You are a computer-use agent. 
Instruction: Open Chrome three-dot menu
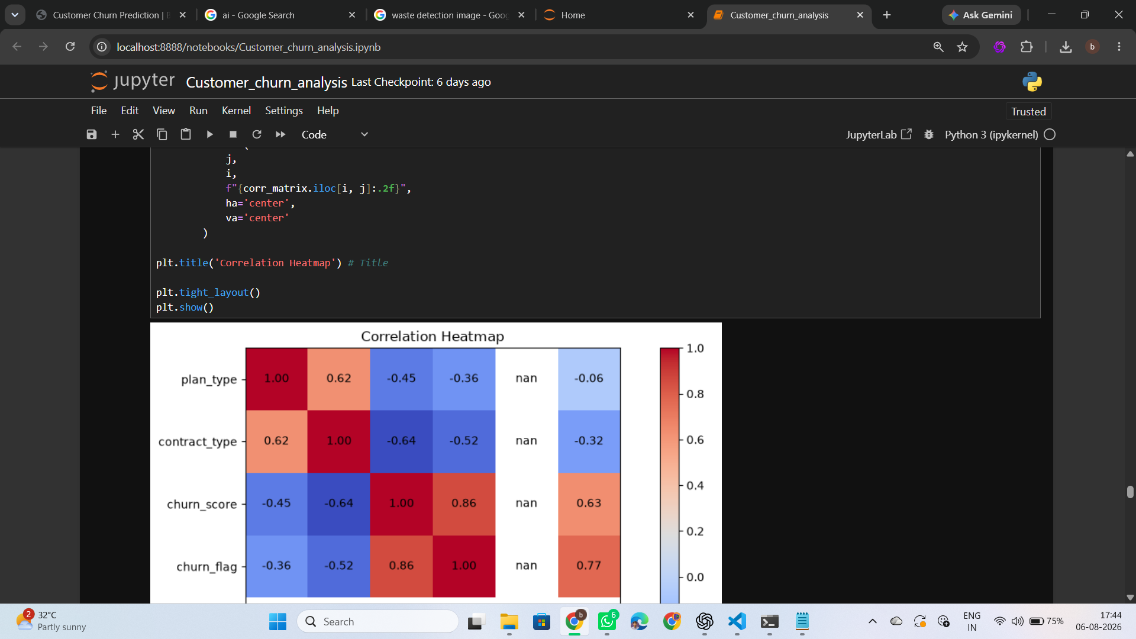click(x=1119, y=47)
